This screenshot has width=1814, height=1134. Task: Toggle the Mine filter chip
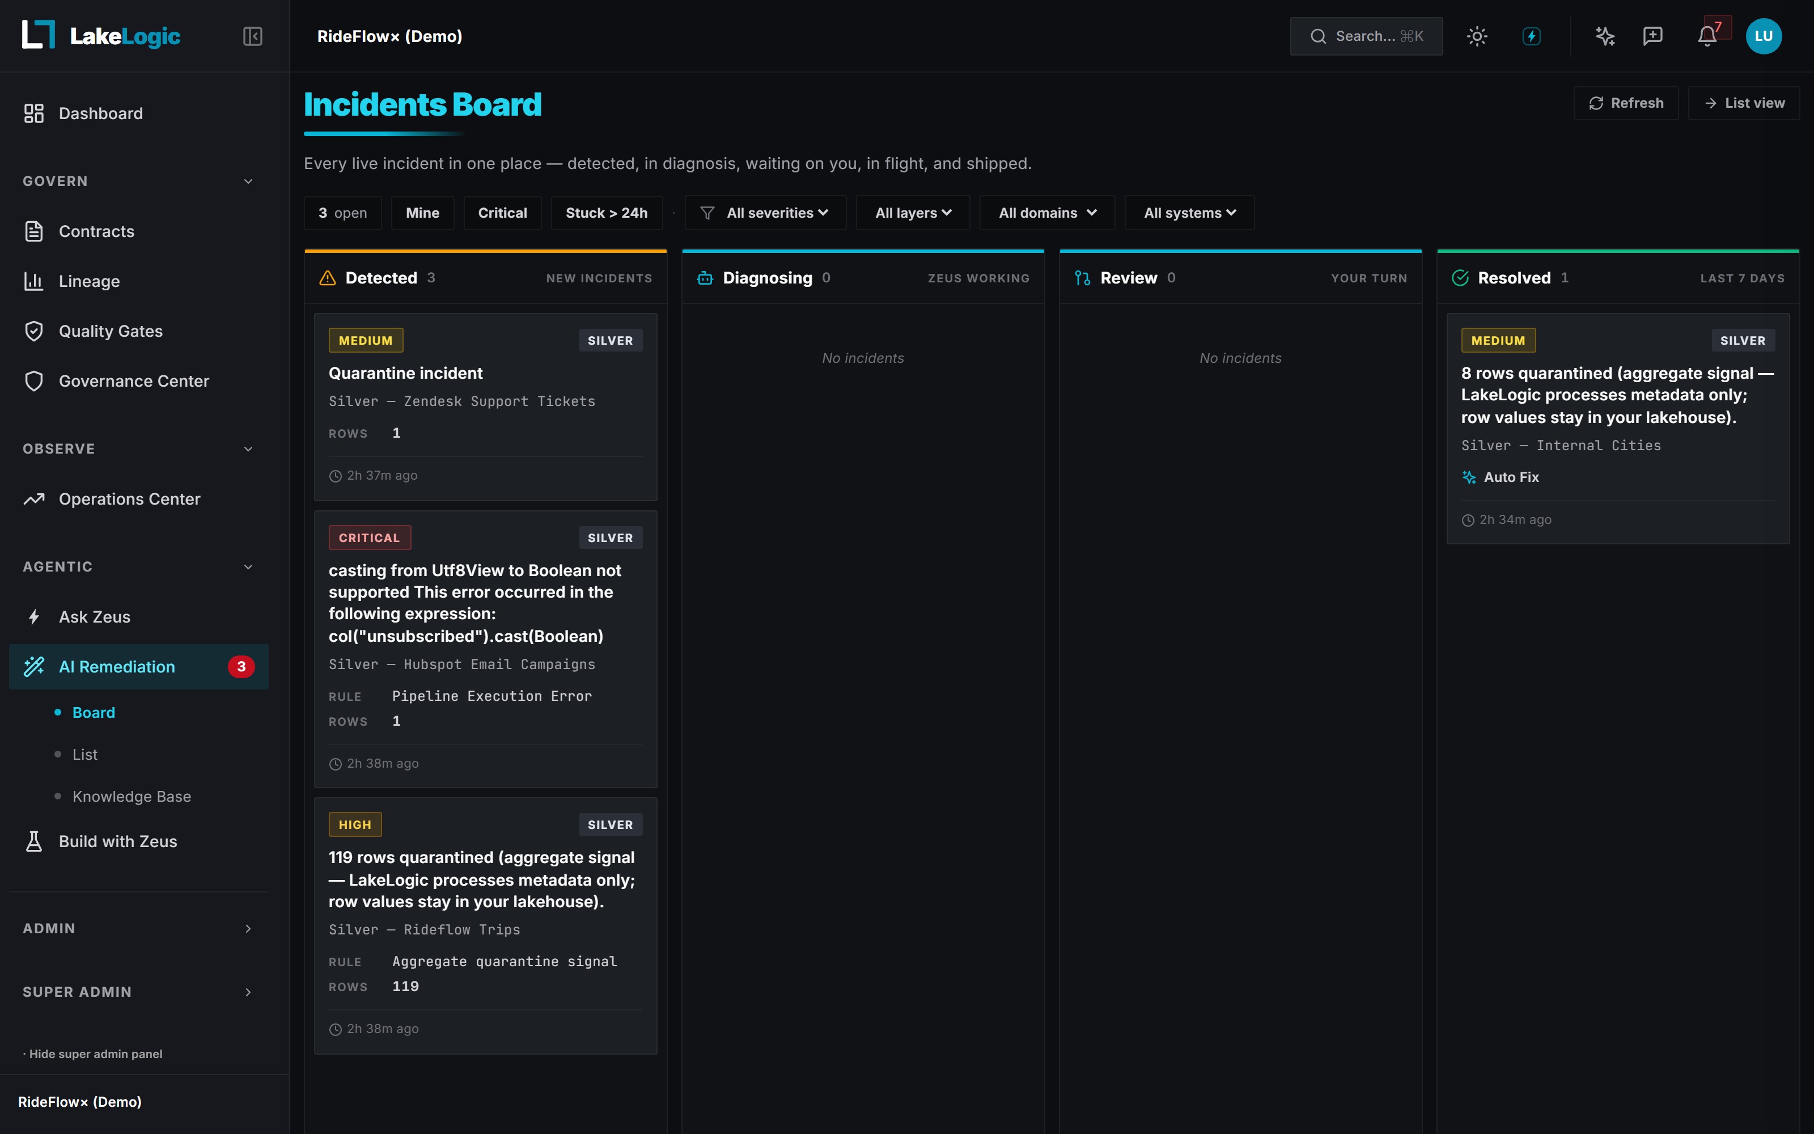point(423,213)
